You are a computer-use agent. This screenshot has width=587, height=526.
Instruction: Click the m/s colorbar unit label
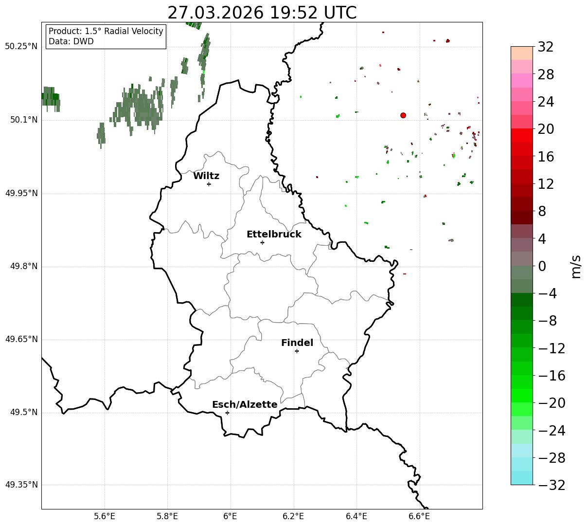(576, 266)
